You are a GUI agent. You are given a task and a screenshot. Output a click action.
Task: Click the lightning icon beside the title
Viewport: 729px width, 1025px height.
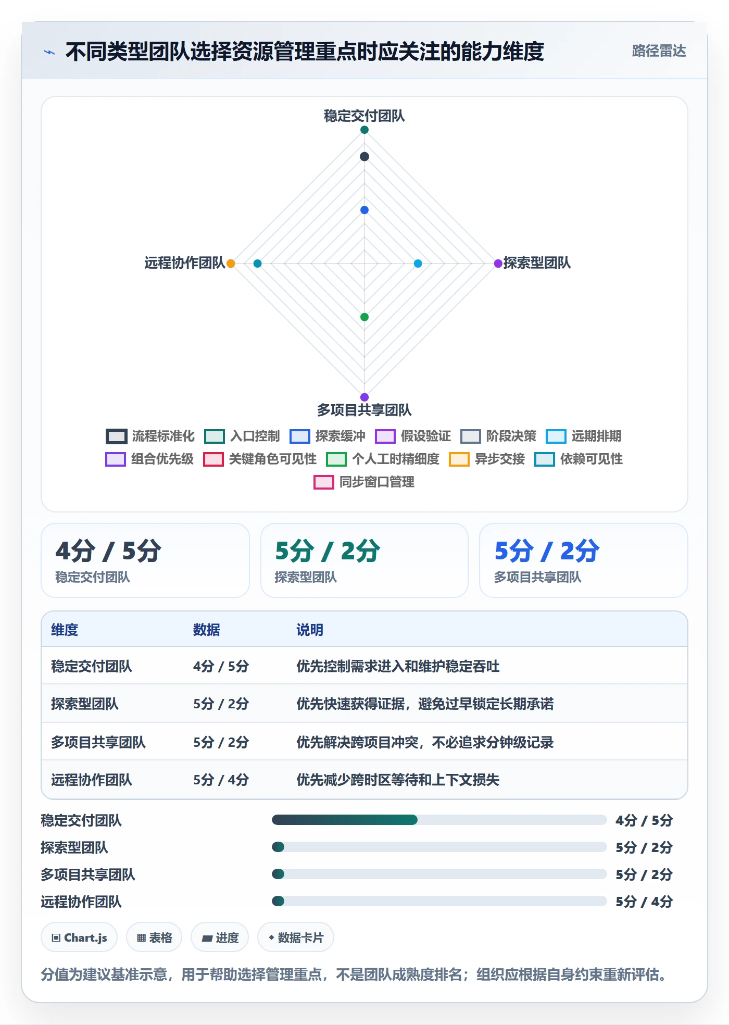tap(49, 52)
